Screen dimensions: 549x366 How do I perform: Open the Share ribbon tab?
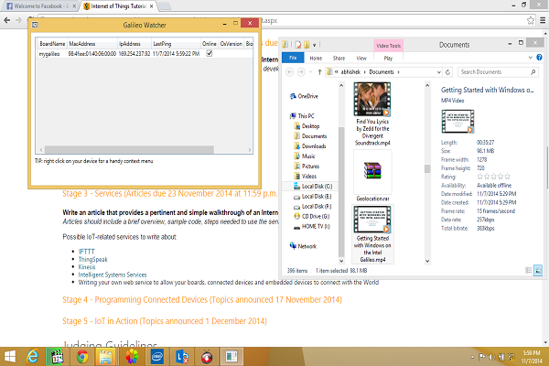point(339,59)
